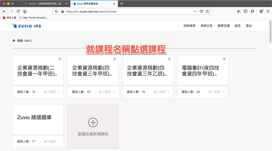272x151 pixels.
Task: Click 課程人數：77 text
Action: tap(26, 141)
